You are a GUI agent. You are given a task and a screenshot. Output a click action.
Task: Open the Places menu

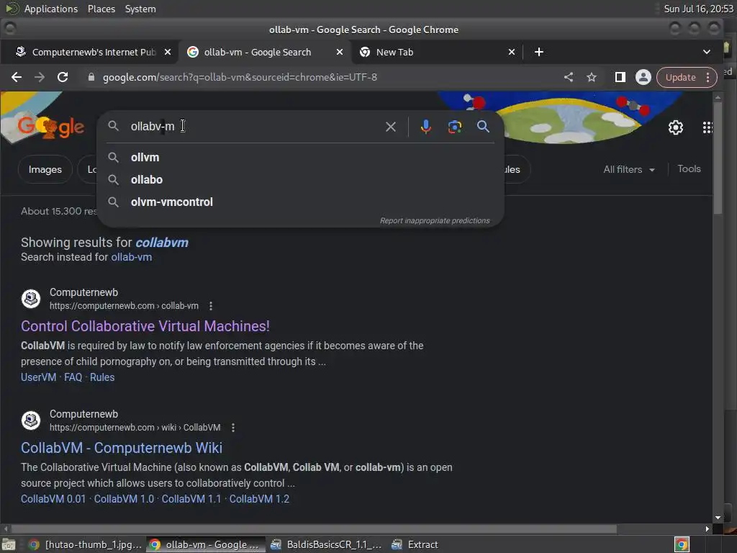click(x=101, y=9)
